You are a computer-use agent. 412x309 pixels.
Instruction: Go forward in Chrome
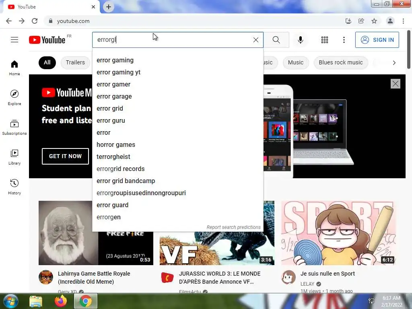tap(22, 21)
